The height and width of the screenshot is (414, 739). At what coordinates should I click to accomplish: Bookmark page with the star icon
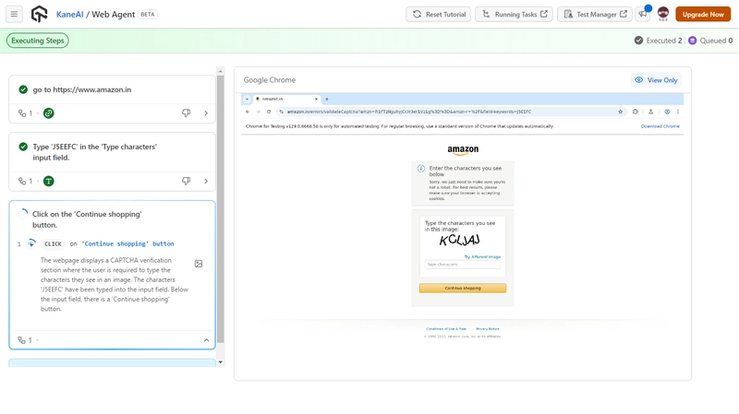620,112
